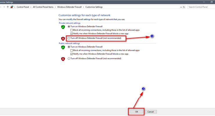Click Customize settings for each type of network title
Viewport: 215px width, 116px height.
point(84,15)
